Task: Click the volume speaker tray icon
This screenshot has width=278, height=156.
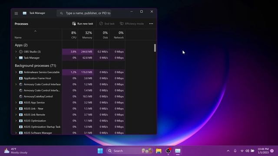Action: (x=247, y=151)
